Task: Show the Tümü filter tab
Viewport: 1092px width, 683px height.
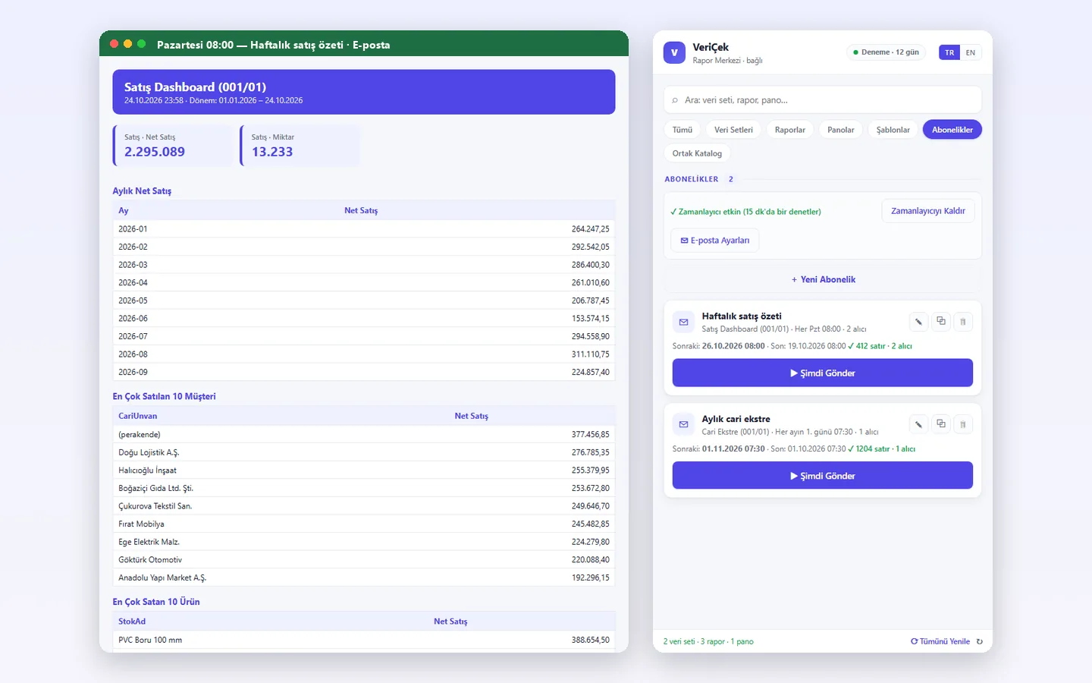Action: 682,130
